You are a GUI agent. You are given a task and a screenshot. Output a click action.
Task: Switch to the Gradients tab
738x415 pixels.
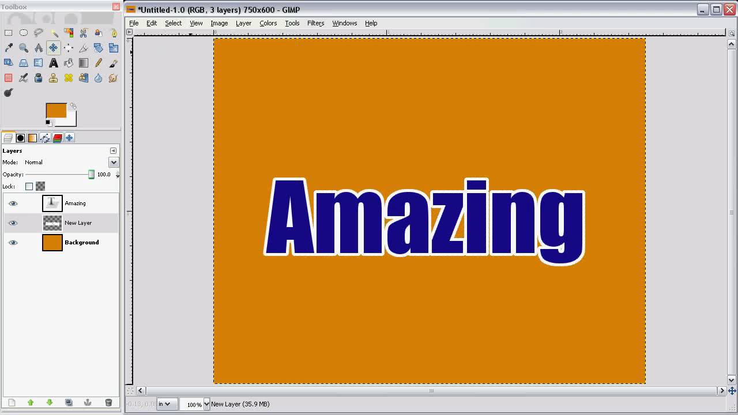(x=32, y=138)
